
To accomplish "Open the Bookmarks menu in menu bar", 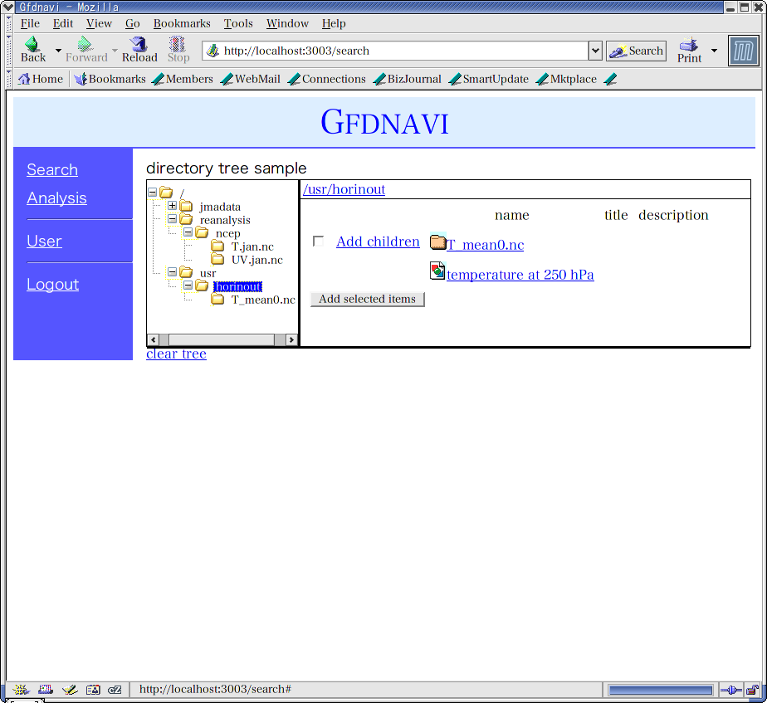I will (x=182, y=23).
